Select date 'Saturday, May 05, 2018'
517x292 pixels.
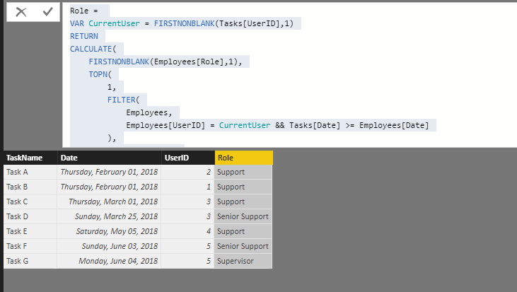[x=109, y=231]
